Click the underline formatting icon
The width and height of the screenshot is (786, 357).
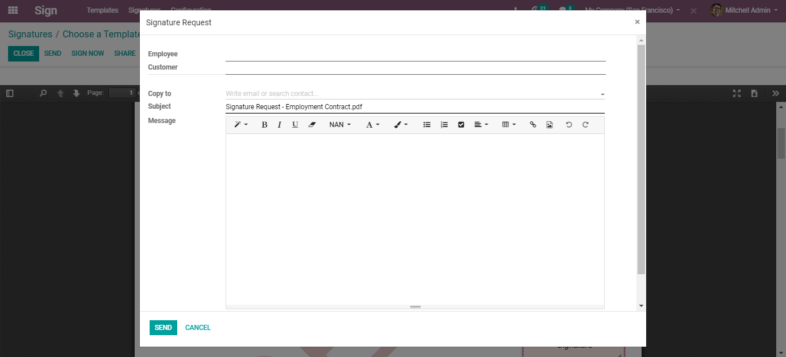(295, 125)
